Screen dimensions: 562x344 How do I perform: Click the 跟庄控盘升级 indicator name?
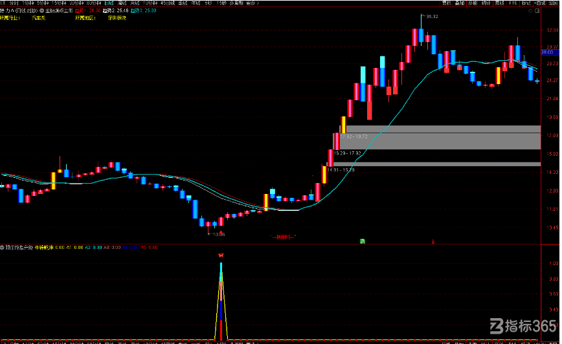[x=19, y=248]
